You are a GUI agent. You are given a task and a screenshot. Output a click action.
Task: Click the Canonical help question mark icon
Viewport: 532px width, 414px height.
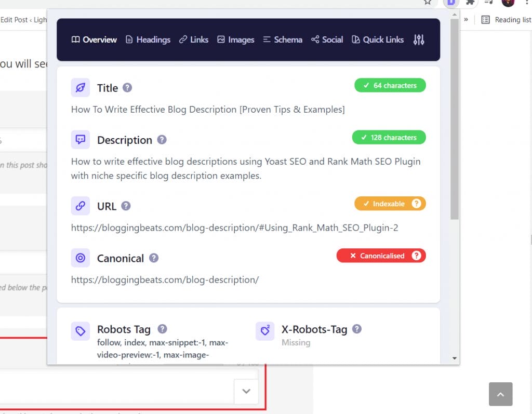(153, 258)
